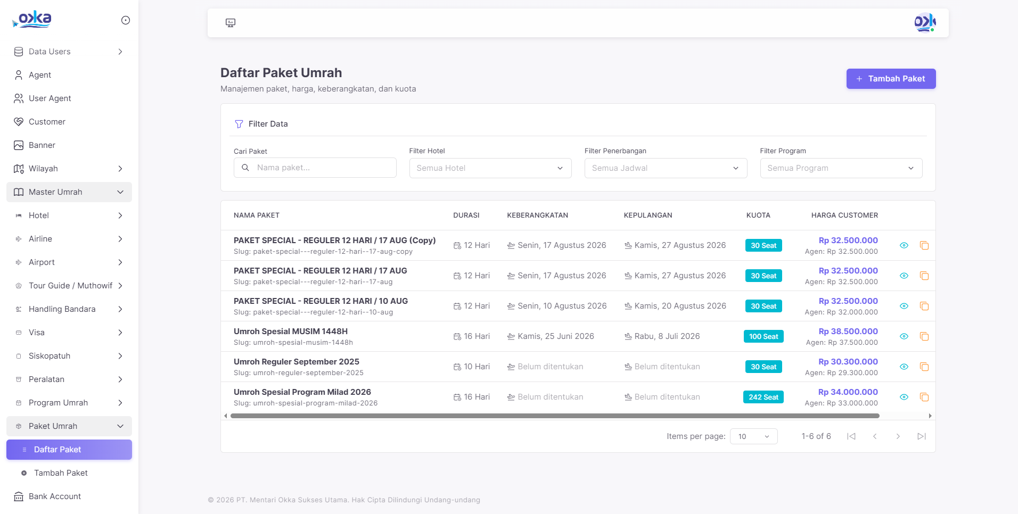
Task: Go to last page of table
Action: pyautogui.click(x=922, y=436)
